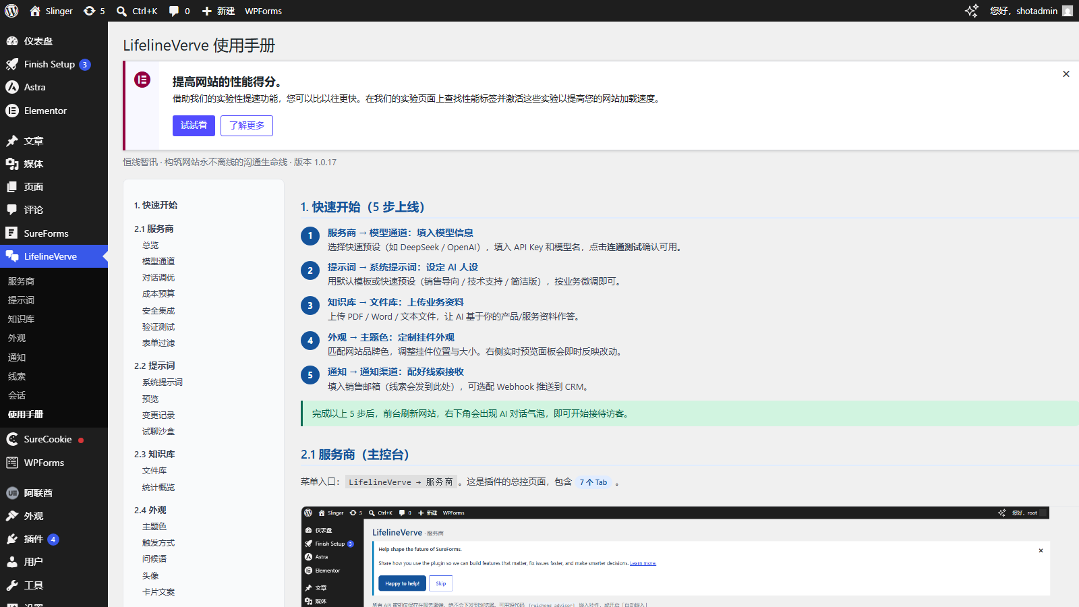Jump to 对话调优 in contents
1079x607 pixels.
(x=158, y=277)
